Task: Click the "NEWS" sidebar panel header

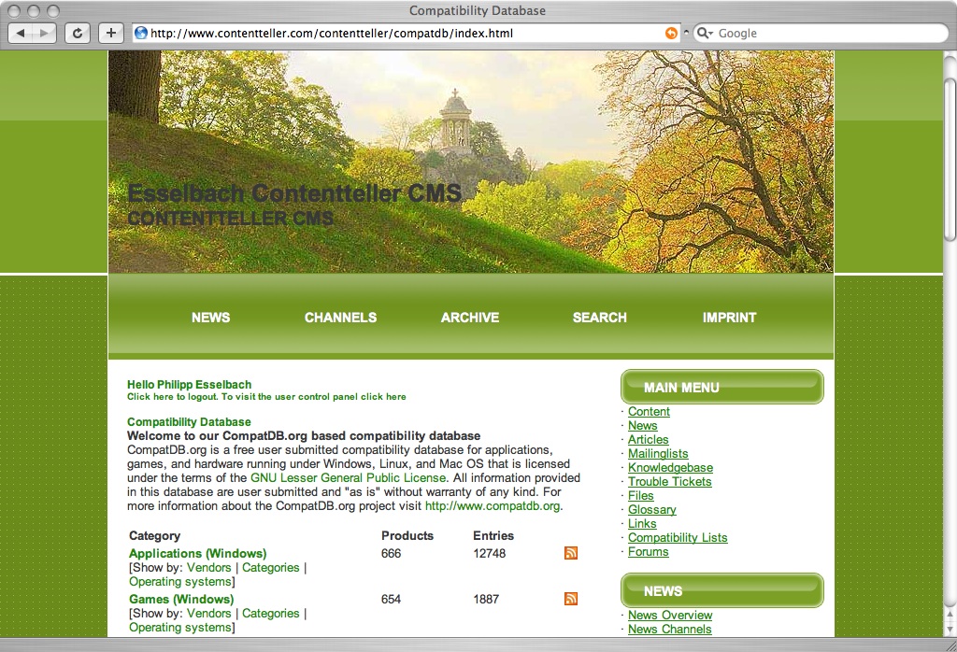Action: pos(722,591)
